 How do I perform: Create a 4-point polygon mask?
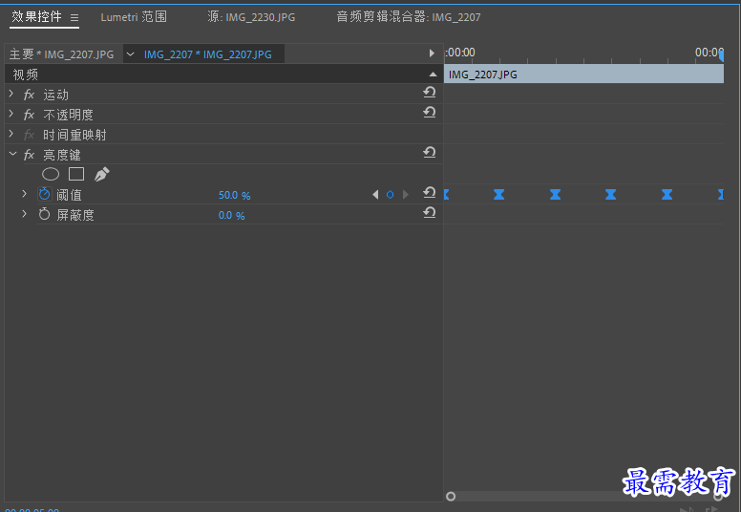tap(76, 175)
